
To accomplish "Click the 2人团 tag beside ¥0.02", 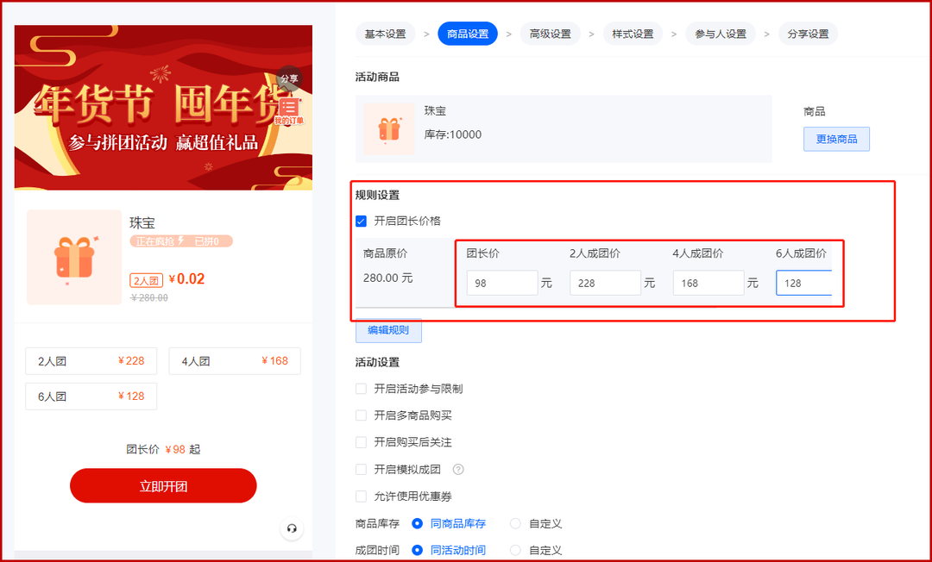I will click(x=146, y=280).
